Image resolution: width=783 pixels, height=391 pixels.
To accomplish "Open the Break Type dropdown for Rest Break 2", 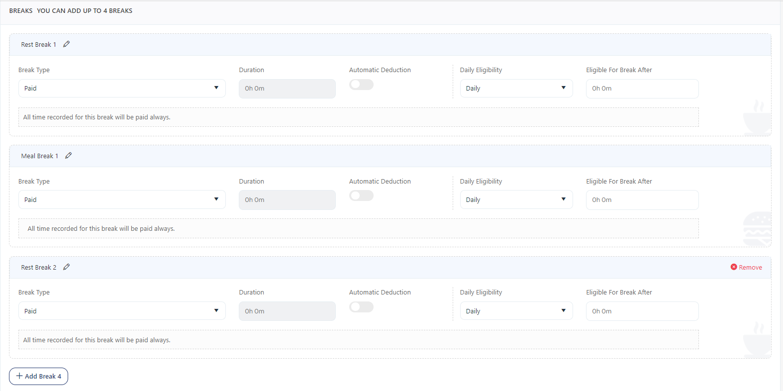I will tap(122, 311).
